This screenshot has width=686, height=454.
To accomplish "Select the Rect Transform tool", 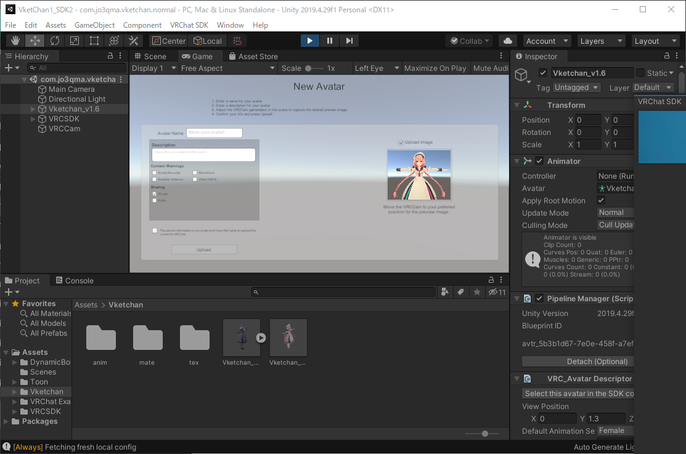I will tap(94, 41).
